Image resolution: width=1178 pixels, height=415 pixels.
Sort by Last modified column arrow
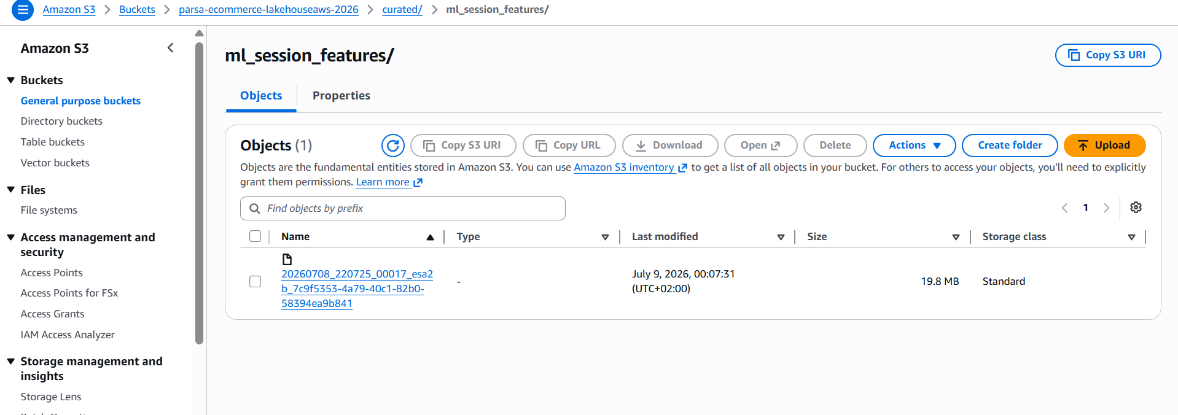(x=781, y=237)
